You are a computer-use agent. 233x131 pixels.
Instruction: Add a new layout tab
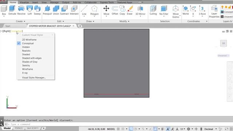coord(44,128)
